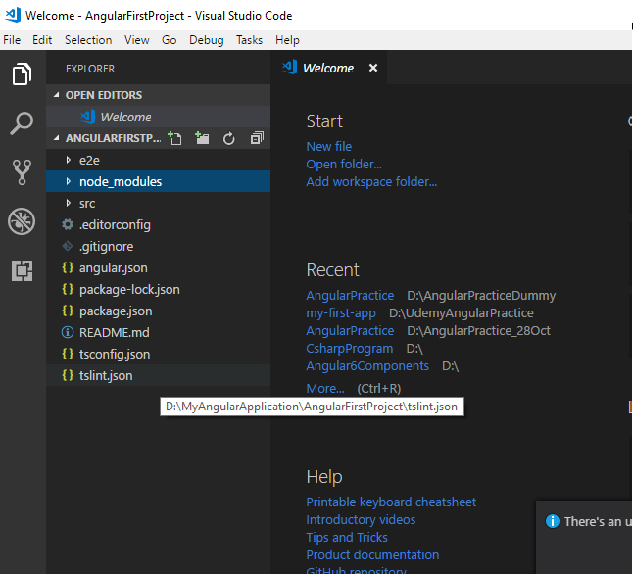Open the View menu
633x574 pixels.
[136, 40]
